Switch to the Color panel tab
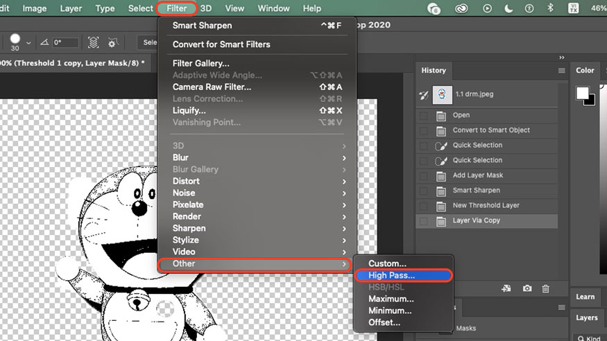The image size is (607, 341). click(x=585, y=71)
